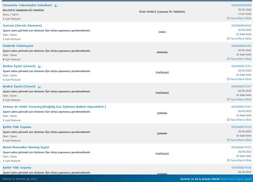Open Metal Mamuller Montaj İşçisi posting
This screenshot has height=182, width=253.
[x=26, y=147]
